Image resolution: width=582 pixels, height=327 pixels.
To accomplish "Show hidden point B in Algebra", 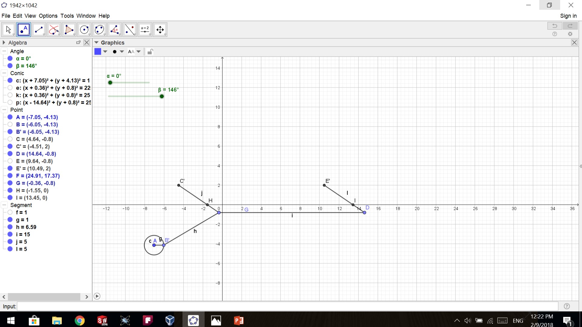I will point(10,124).
